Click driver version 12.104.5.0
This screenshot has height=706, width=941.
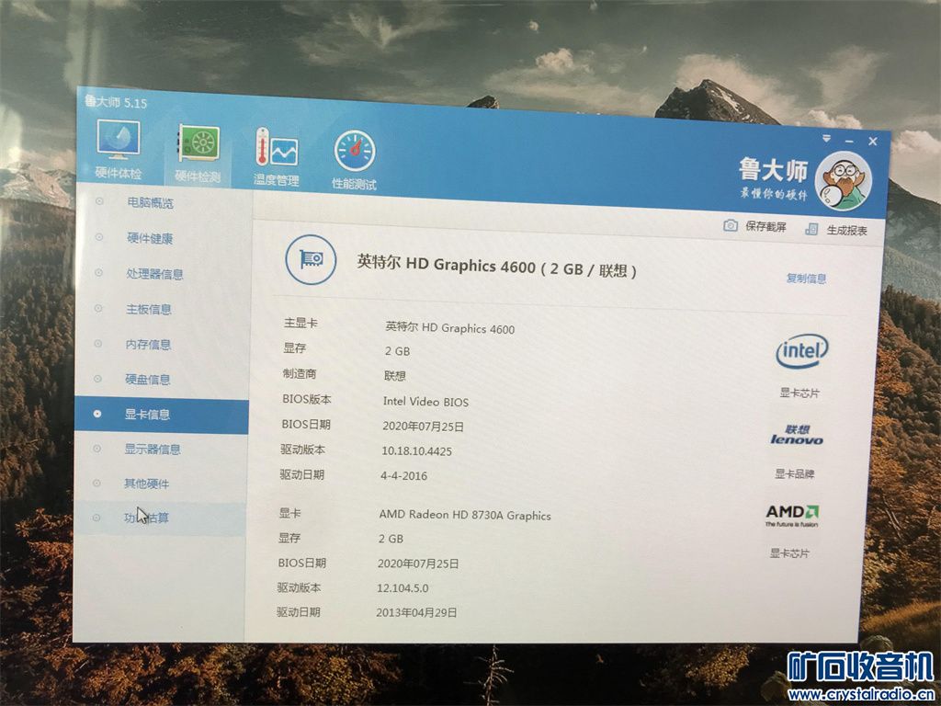pyautogui.click(x=402, y=588)
